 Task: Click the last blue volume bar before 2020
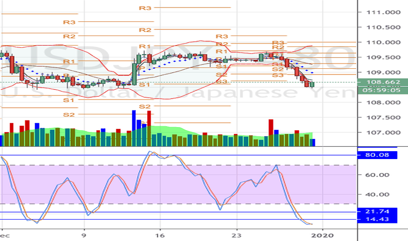(313, 142)
